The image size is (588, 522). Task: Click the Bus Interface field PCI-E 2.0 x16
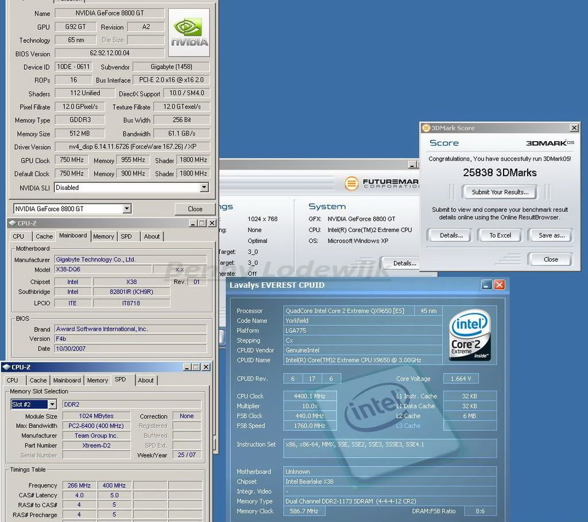[171, 80]
